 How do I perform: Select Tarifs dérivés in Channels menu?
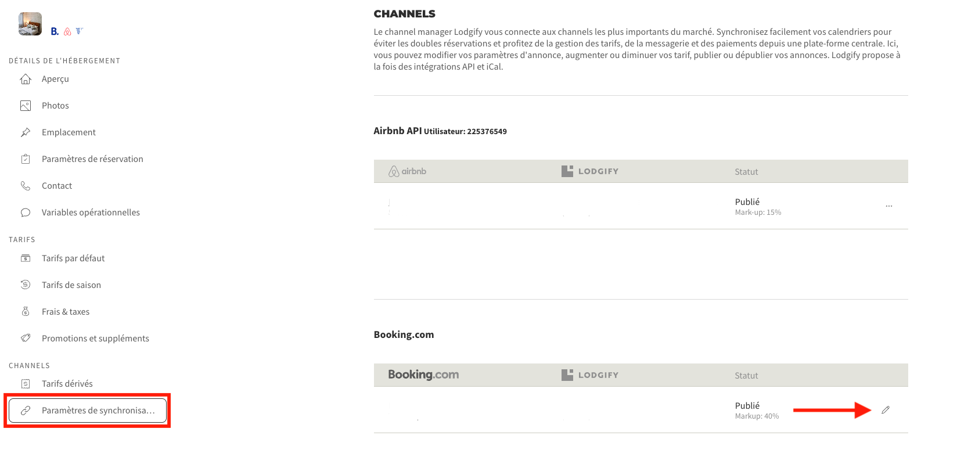coord(67,384)
